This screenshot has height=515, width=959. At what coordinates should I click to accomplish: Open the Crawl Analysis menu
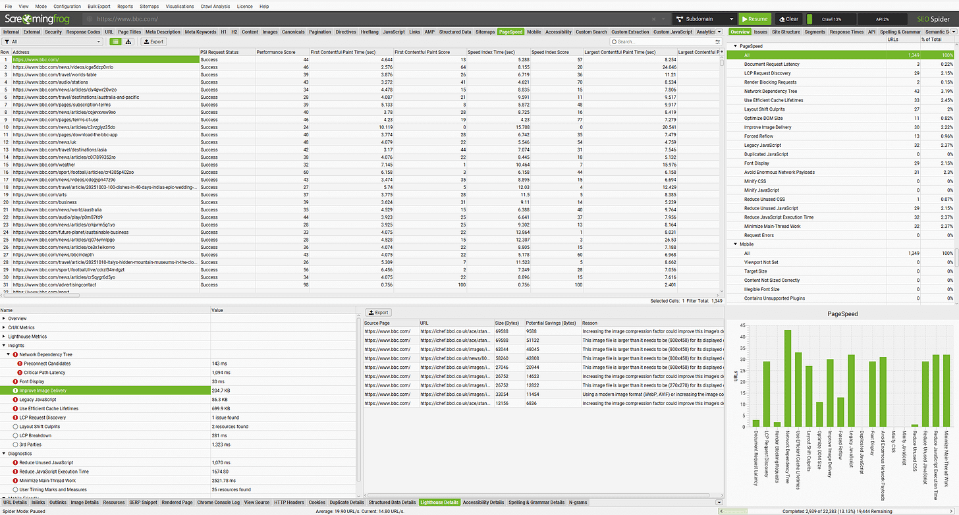[217, 6]
